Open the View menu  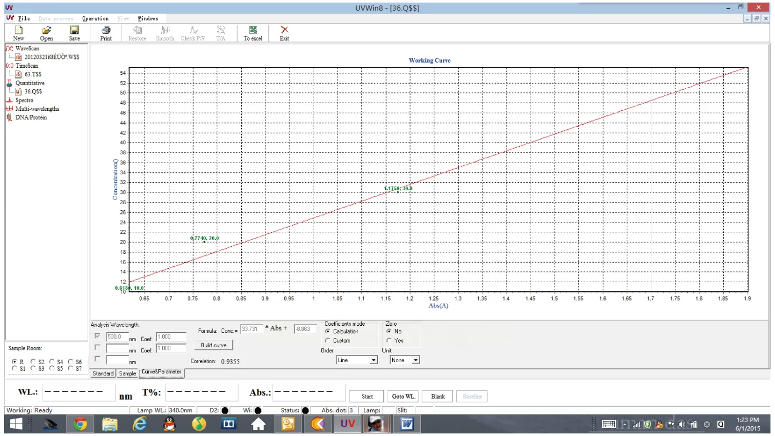tap(123, 18)
